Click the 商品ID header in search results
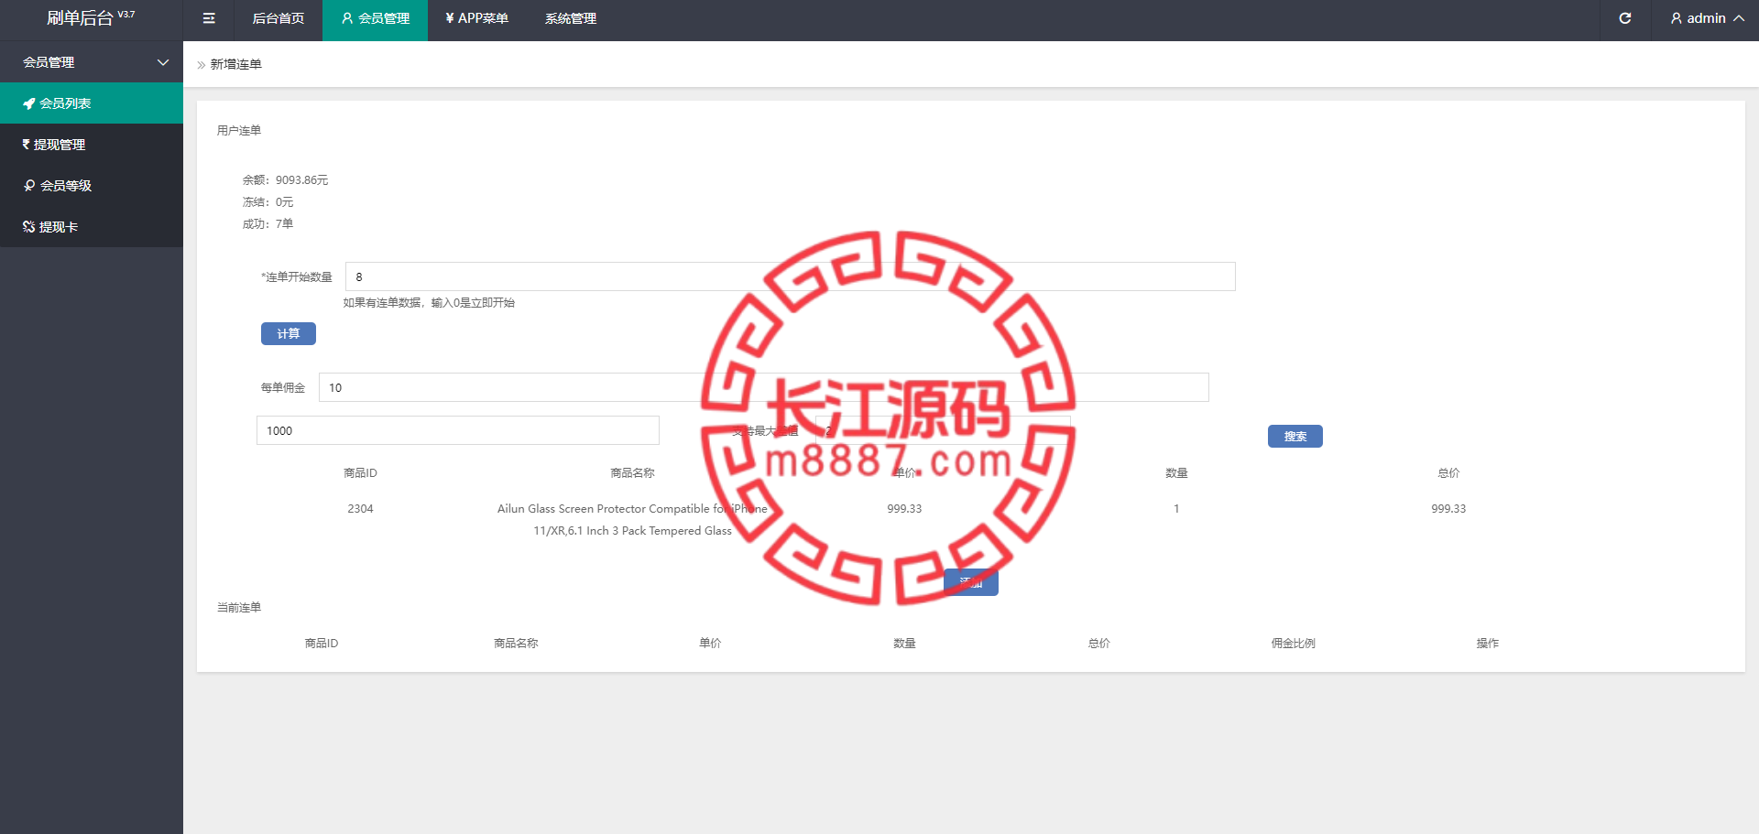This screenshot has width=1759, height=834. tap(360, 473)
